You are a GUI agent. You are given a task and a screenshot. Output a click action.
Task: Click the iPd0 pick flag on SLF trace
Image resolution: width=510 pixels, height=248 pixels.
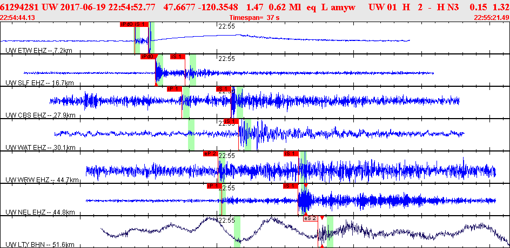click(x=147, y=57)
